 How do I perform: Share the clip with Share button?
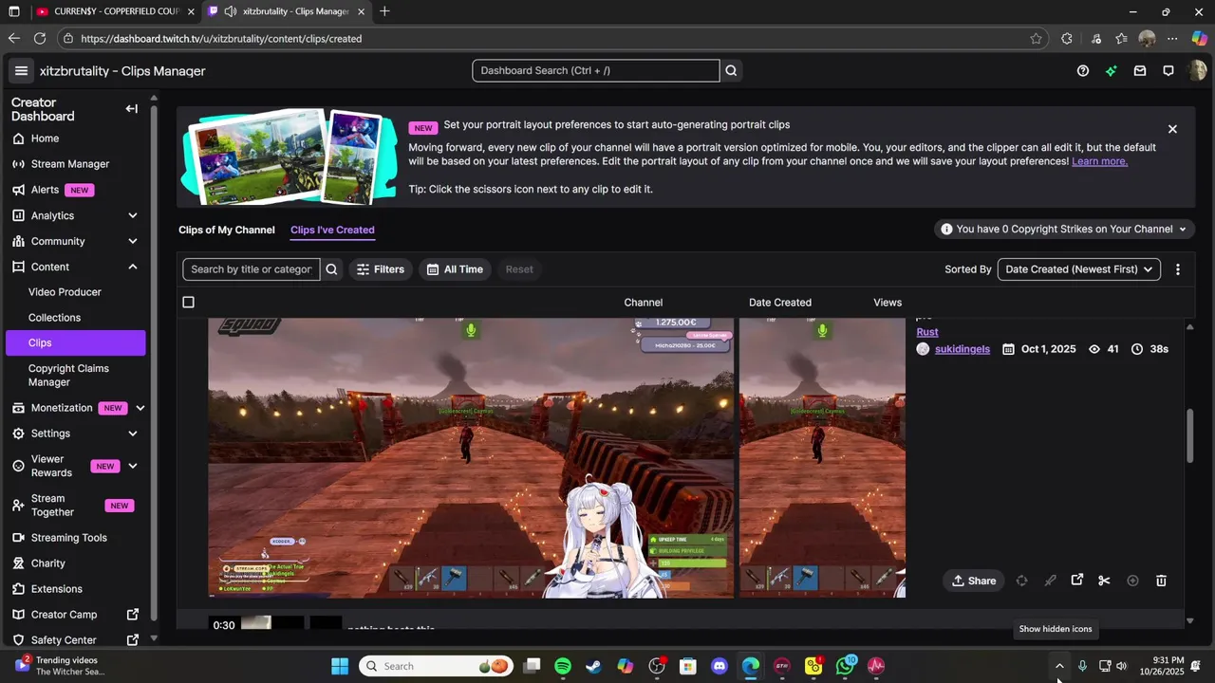click(974, 581)
